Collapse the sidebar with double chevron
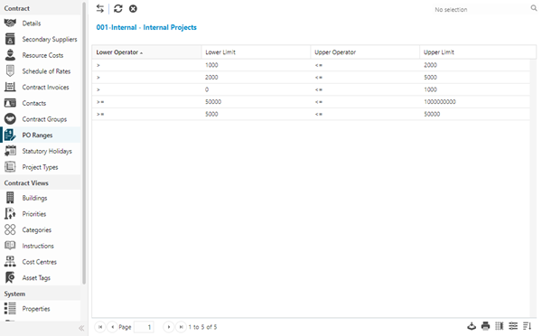 (81, 328)
